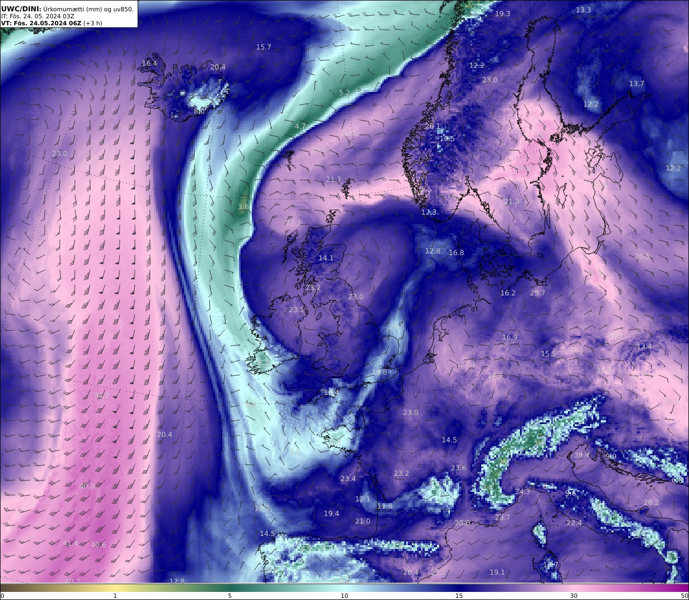Click the IT initialization time line 03Z

[38, 16]
